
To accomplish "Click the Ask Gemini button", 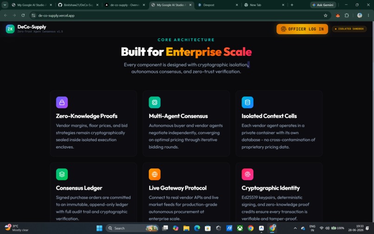I will 323,5.
